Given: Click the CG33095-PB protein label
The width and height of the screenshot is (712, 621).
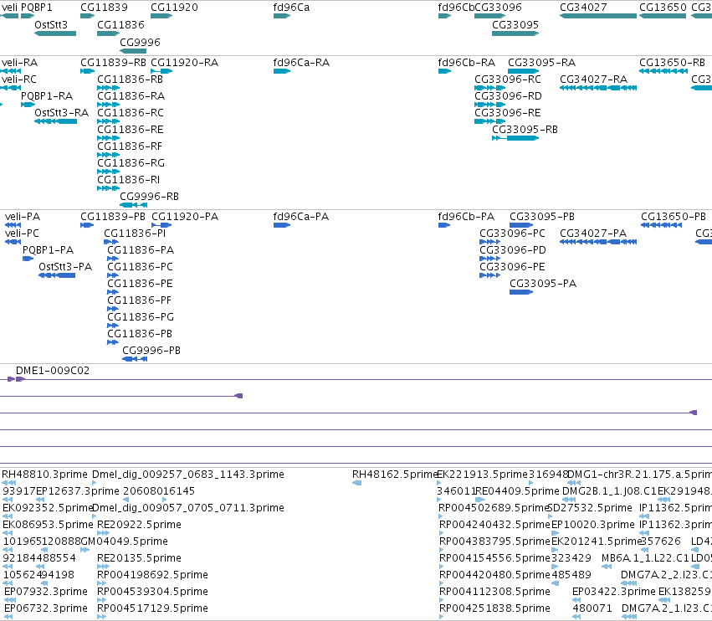Looking at the screenshot, I should (x=542, y=217).
